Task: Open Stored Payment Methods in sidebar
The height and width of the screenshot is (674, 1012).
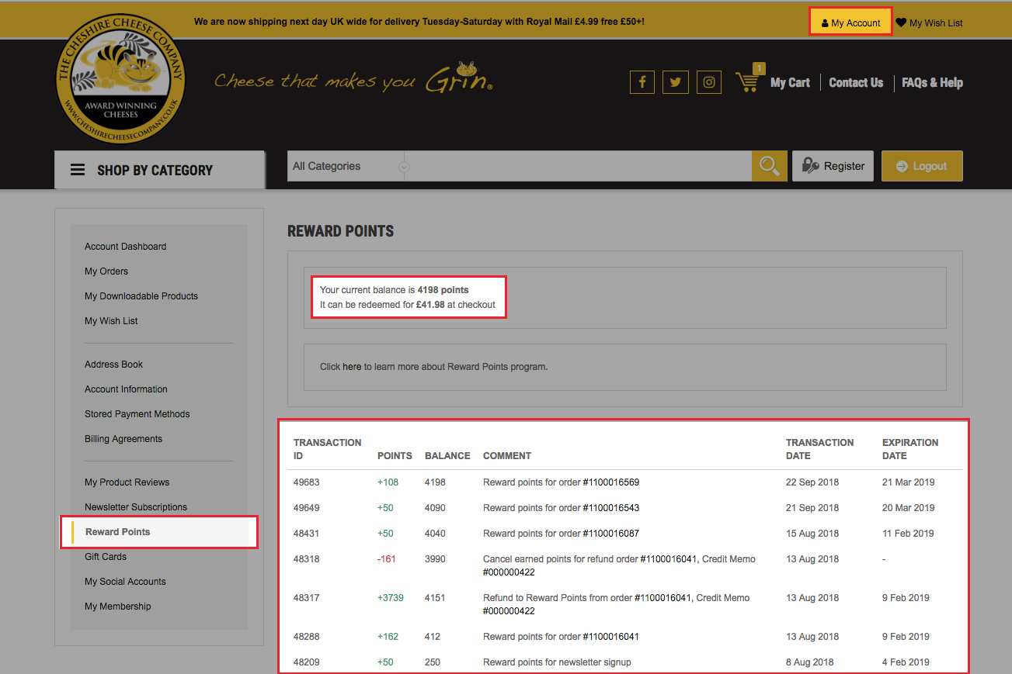Action: [x=137, y=414]
